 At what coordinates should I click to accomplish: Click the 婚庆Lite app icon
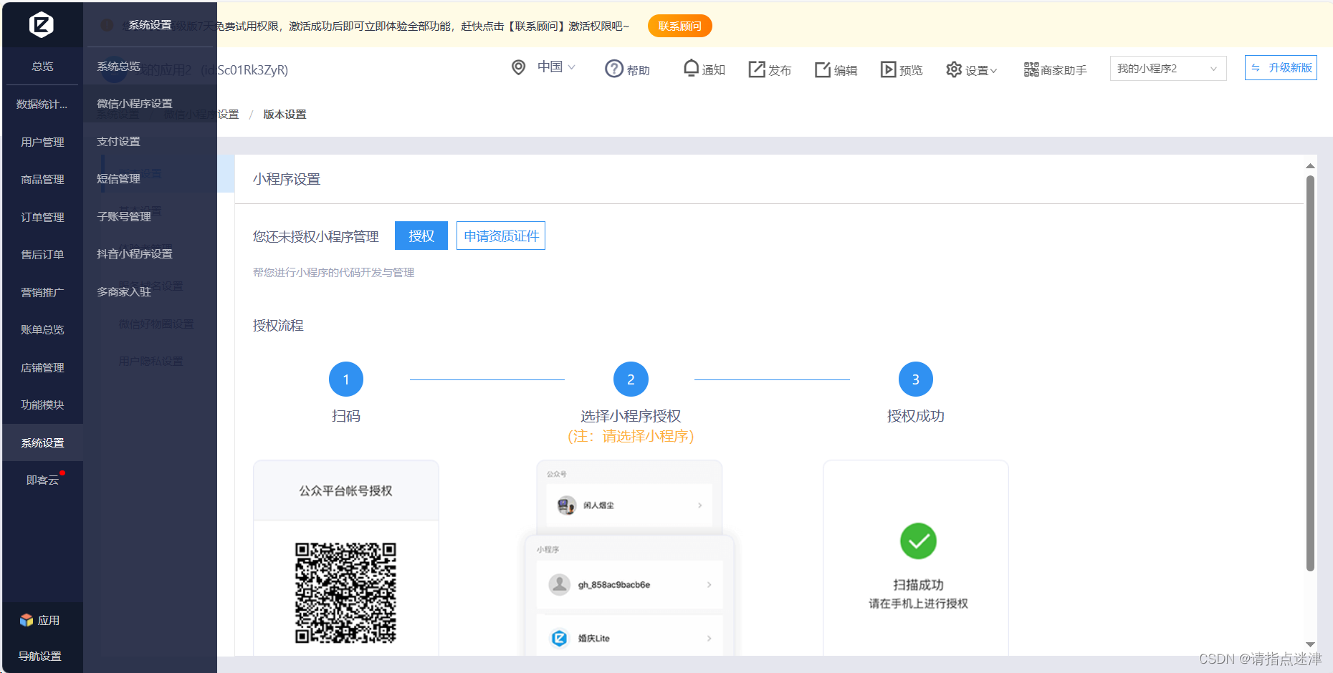click(560, 638)
